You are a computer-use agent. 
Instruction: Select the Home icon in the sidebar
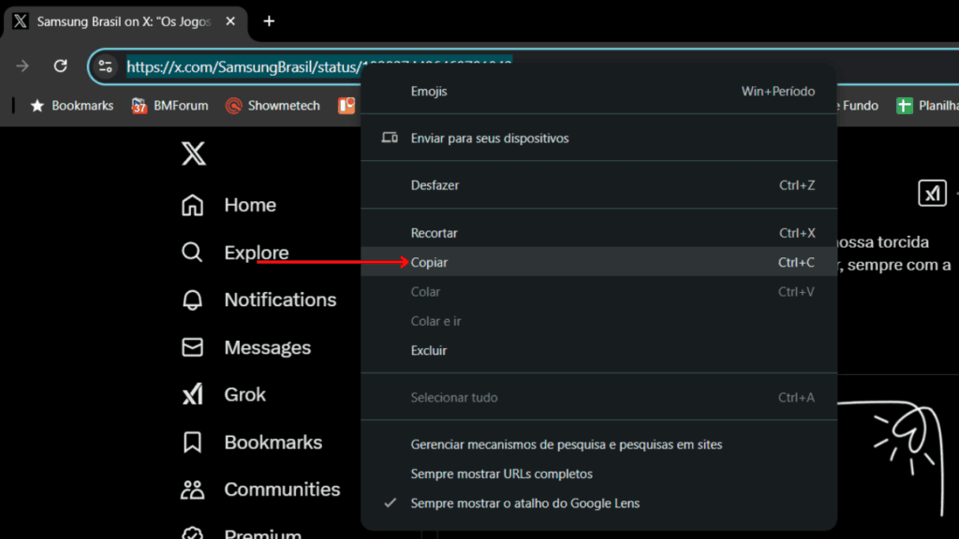pyautogui.click(x=193, y=204)
